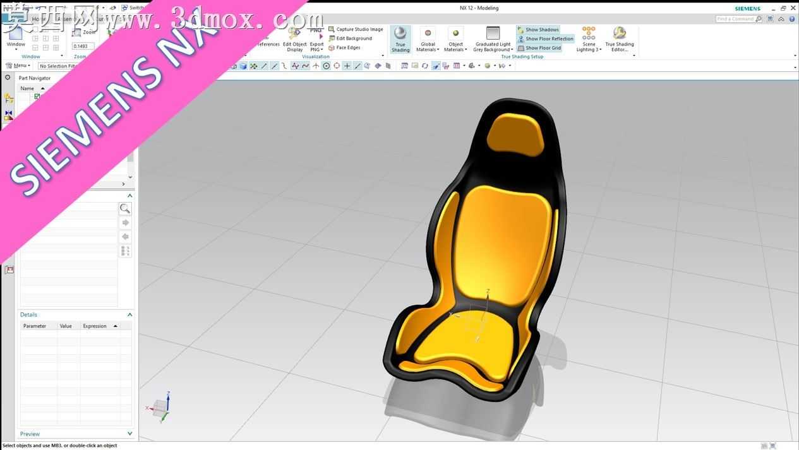Click Edit Background command
799x450 pixels.
[x=350, y=38]
